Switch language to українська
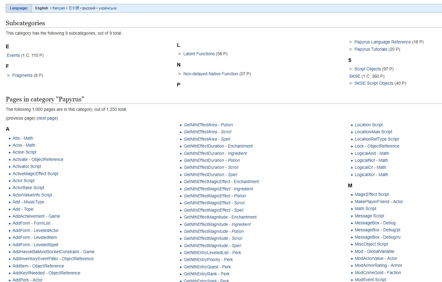 (x=107, y=8)
